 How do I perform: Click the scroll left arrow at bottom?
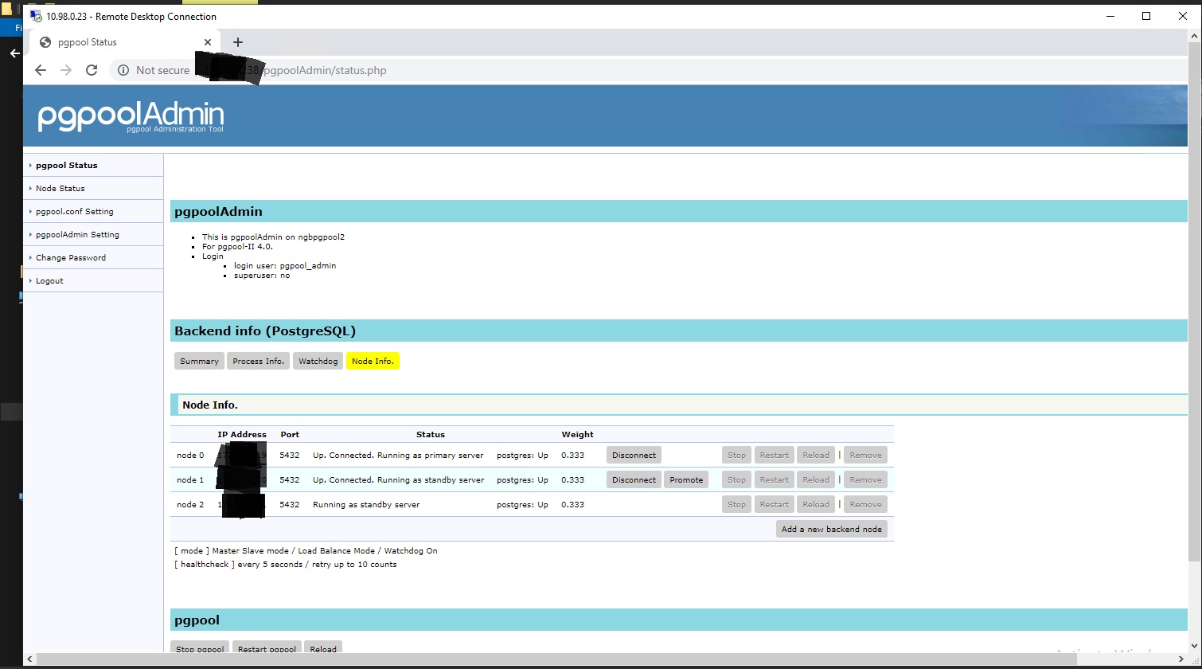29,659
